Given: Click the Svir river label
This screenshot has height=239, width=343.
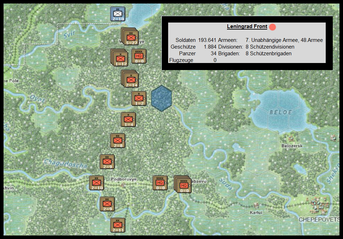Looking at the screenshot, I should pyautogui.click(x=69, y=34).
